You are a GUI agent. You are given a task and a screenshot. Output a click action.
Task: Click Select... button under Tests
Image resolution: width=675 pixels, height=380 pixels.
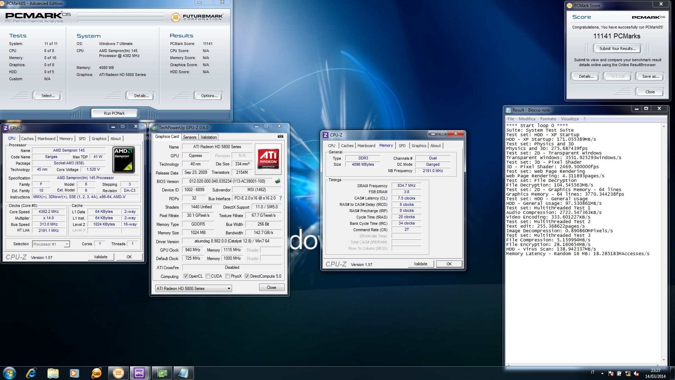tap(47, 96)
